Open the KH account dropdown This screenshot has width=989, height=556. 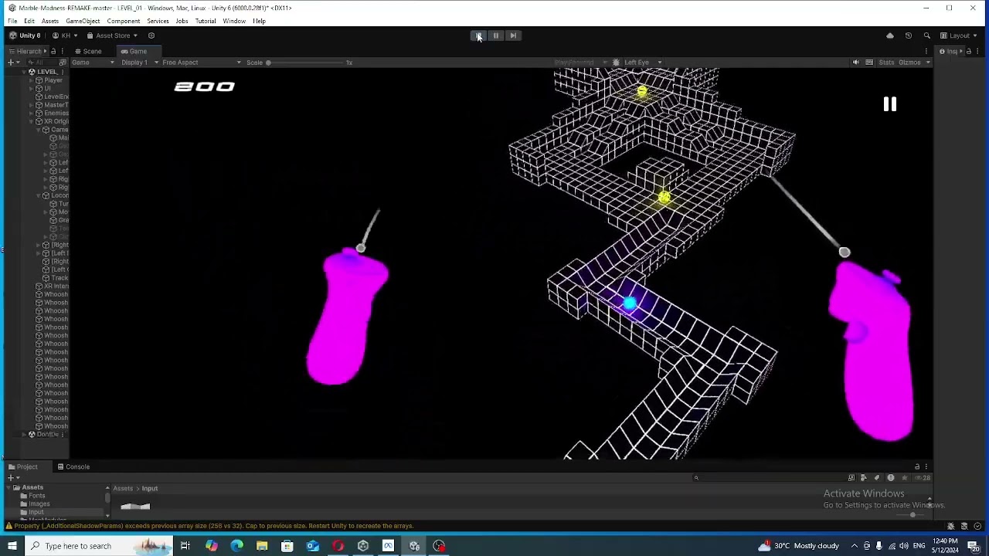tap(65, 36)
